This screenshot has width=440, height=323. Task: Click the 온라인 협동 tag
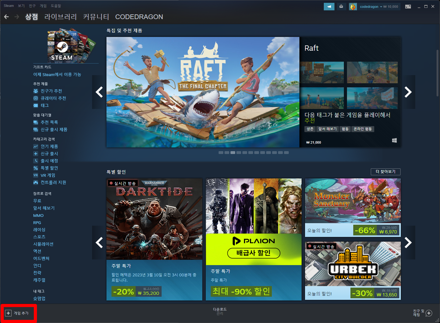click(x=363, y=129)
